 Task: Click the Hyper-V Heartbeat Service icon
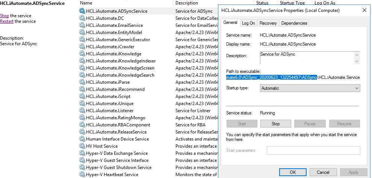pyautogui.click(x=82, y=175)
